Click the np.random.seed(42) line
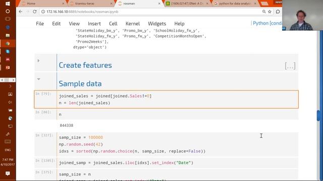 pos(81,144)
